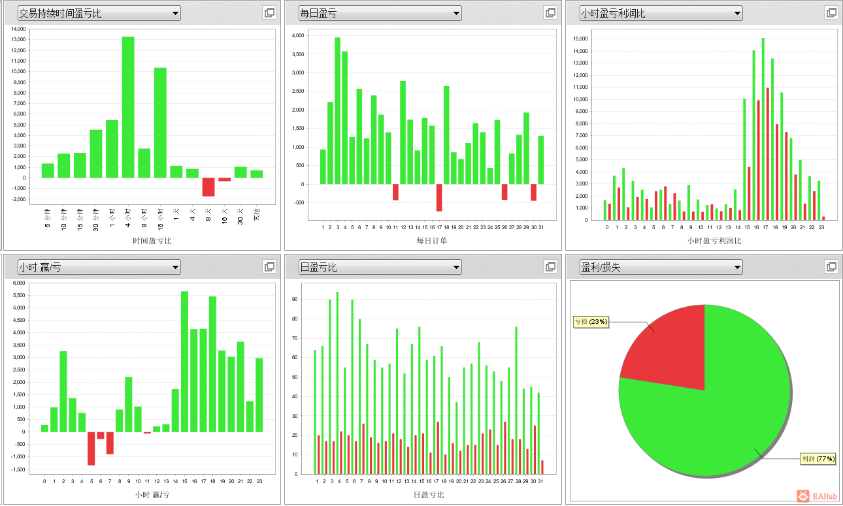
Task: Pop out the 日盈亏比 panel with its window icon
Action: [x=550, y=266]
